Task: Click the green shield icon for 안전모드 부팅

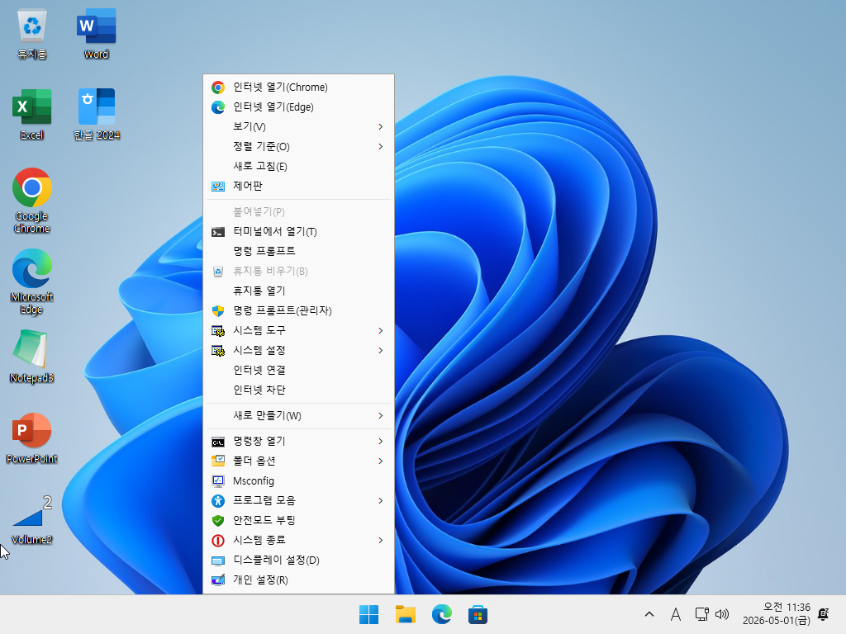Action: coord(218,521)
